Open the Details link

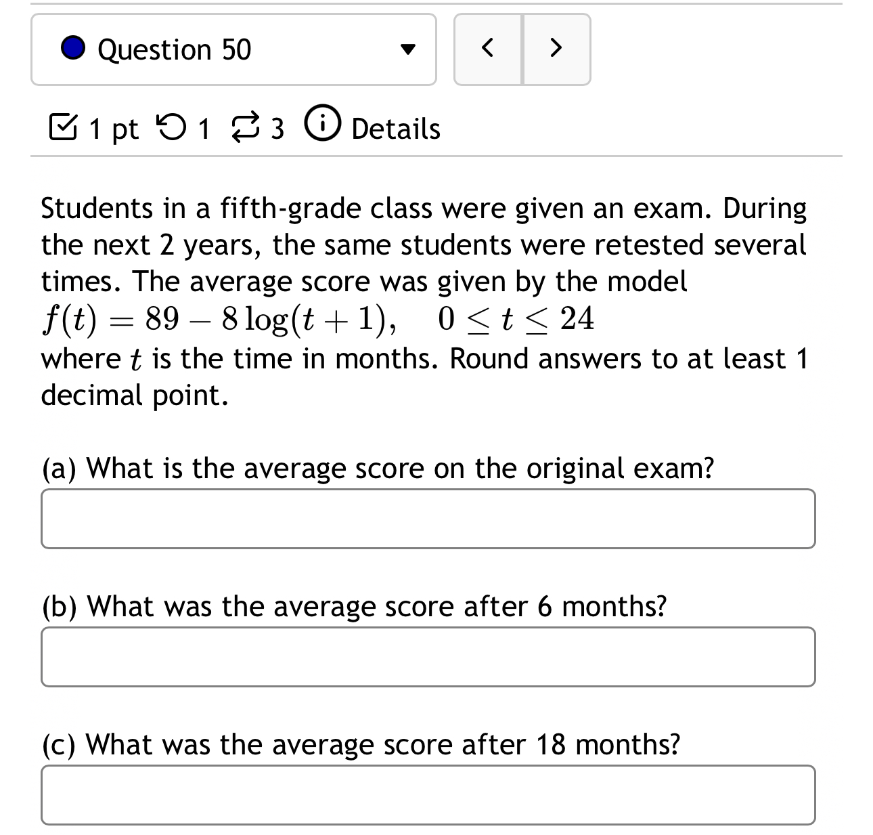tap(395, 127)
